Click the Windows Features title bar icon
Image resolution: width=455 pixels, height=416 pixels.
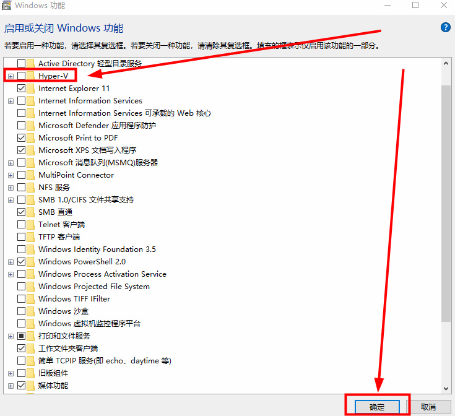7,6
